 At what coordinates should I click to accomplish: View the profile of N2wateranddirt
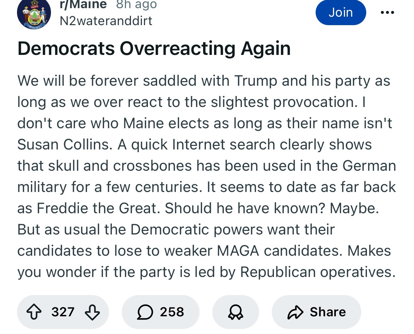click(x=106, y=21)
